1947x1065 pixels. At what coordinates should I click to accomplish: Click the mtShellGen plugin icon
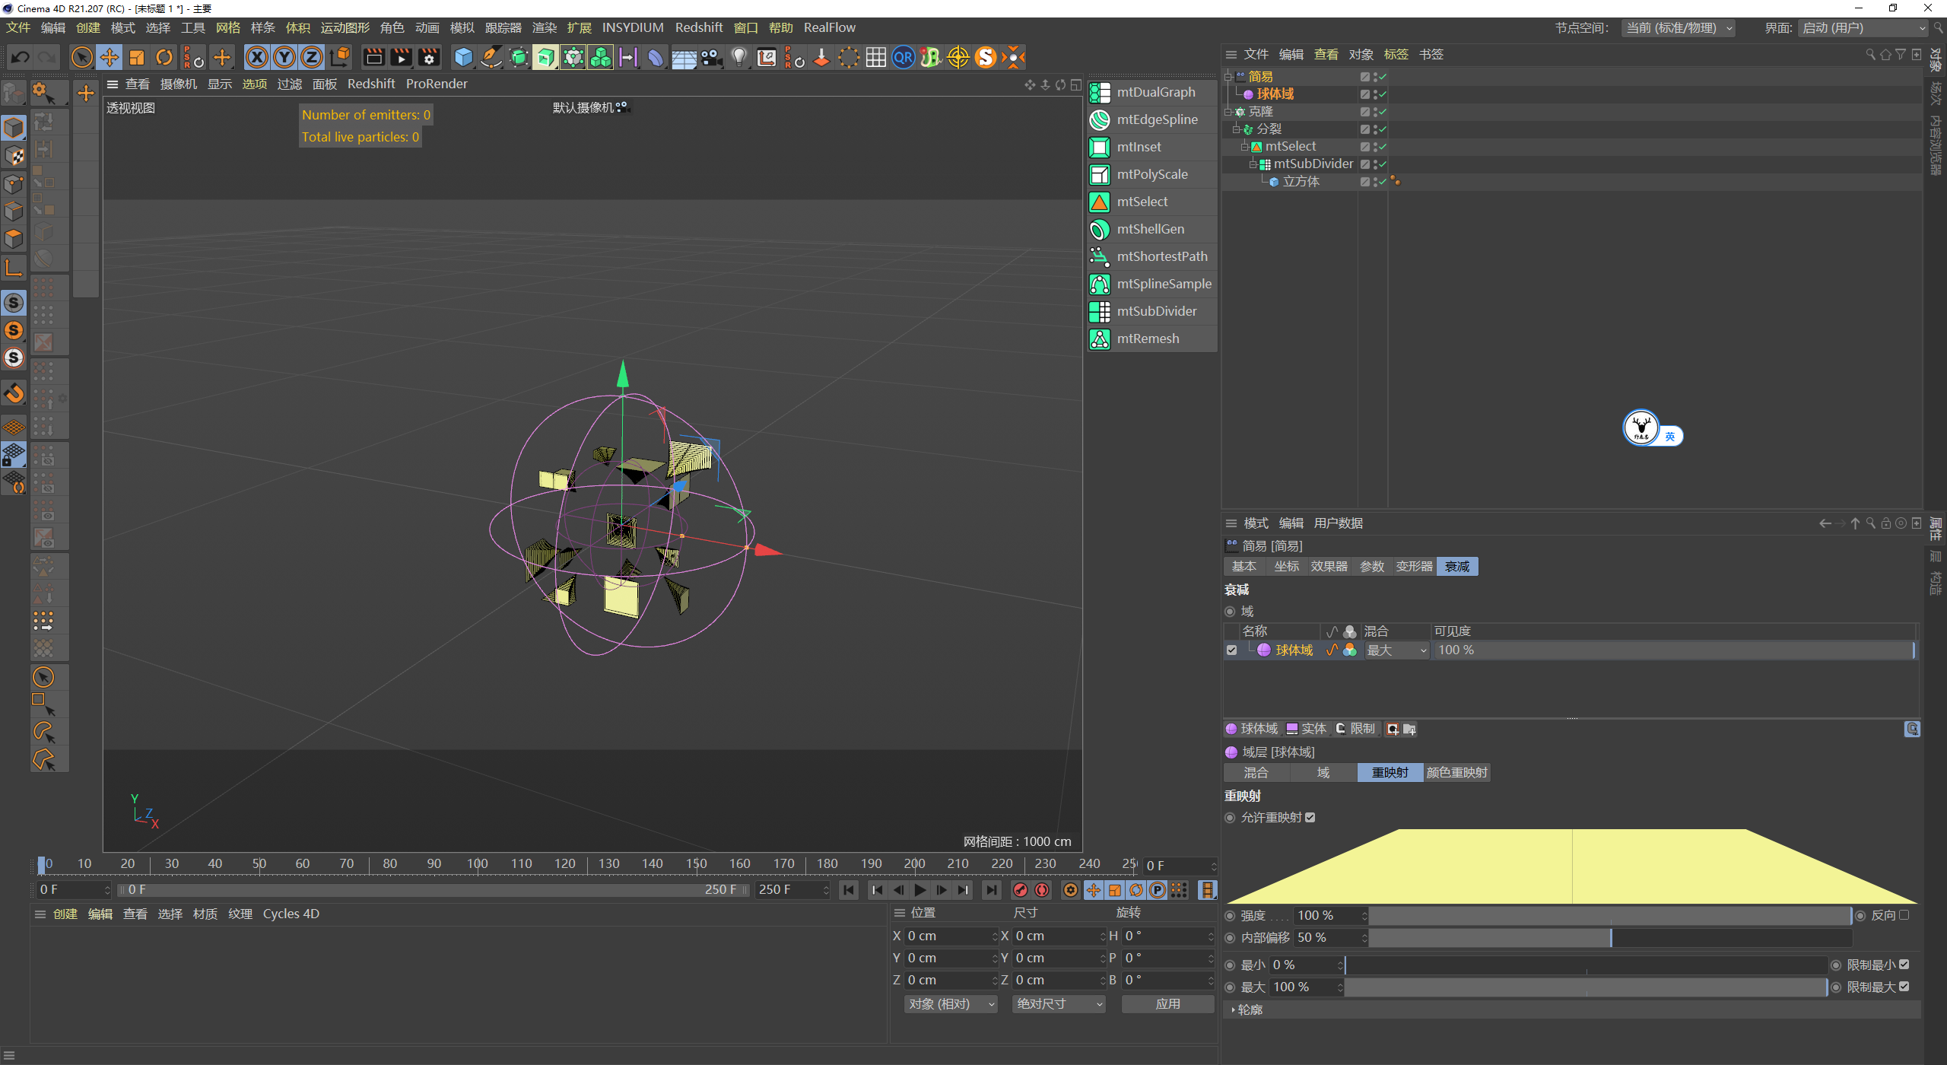1100,229
